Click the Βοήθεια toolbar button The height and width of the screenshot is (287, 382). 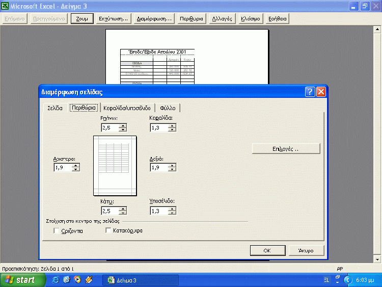(278, 19)
